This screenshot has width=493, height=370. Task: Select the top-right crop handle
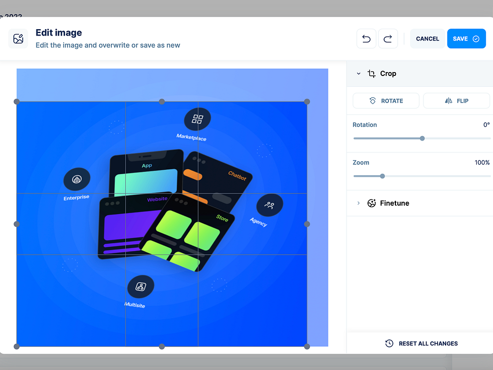pos(307,102)
